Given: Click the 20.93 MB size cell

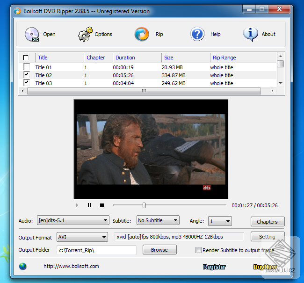Looking at the screenshot, I should 172,67.
